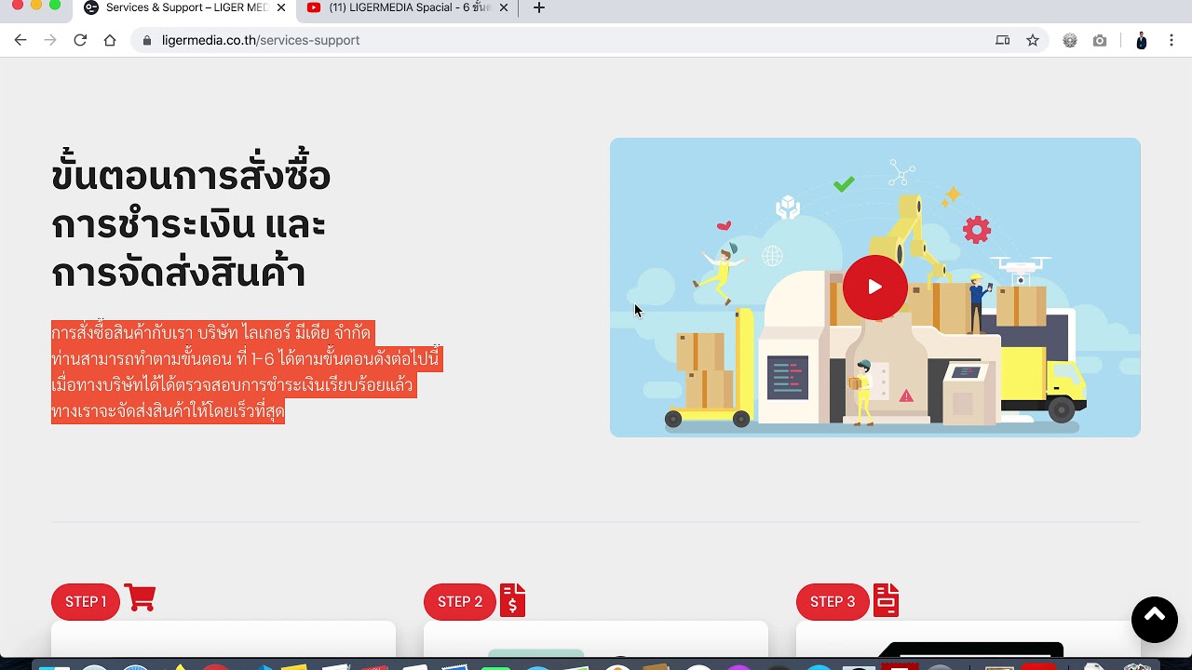Image resolution: width=1192 pixels, height=670 pixels.
Task: Click the scroll-to-top arrow button
Action: [1154, 619]
